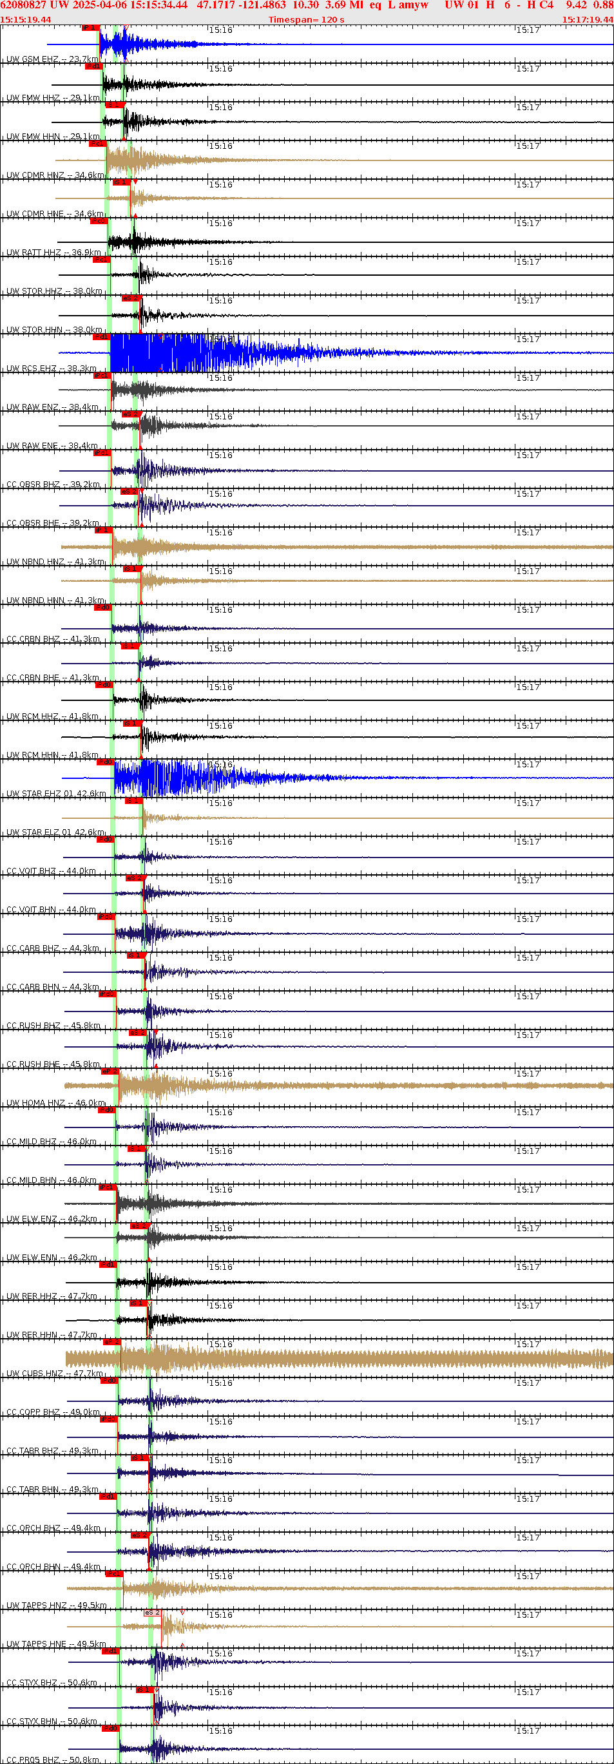Select UW CDMR HNZ 34.6km station label
The width and height of the screenshot is (614, 1764).
point(55,175)
